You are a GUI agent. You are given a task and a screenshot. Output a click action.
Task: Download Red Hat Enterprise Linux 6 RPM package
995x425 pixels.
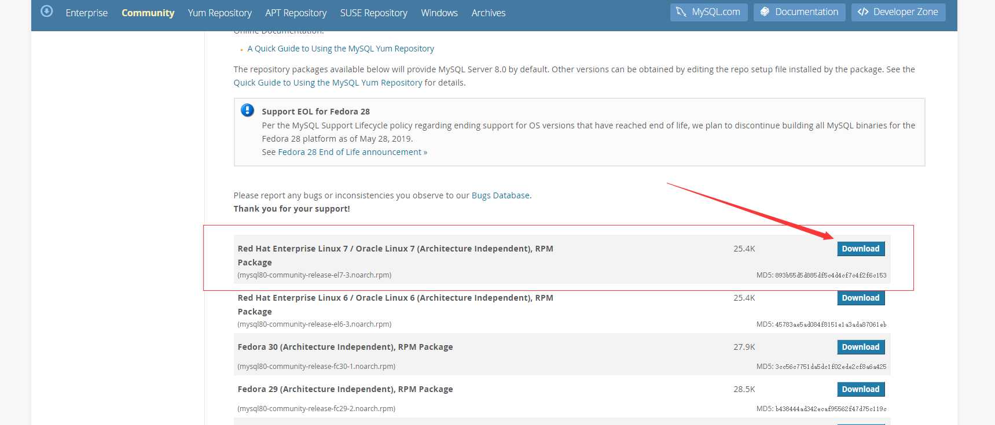click(861, 298)
